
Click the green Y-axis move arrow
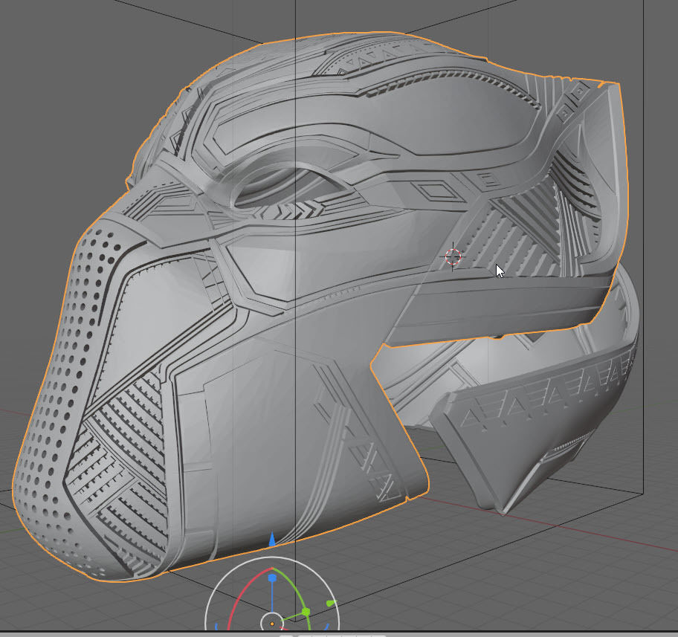click(x=332, y=603)
